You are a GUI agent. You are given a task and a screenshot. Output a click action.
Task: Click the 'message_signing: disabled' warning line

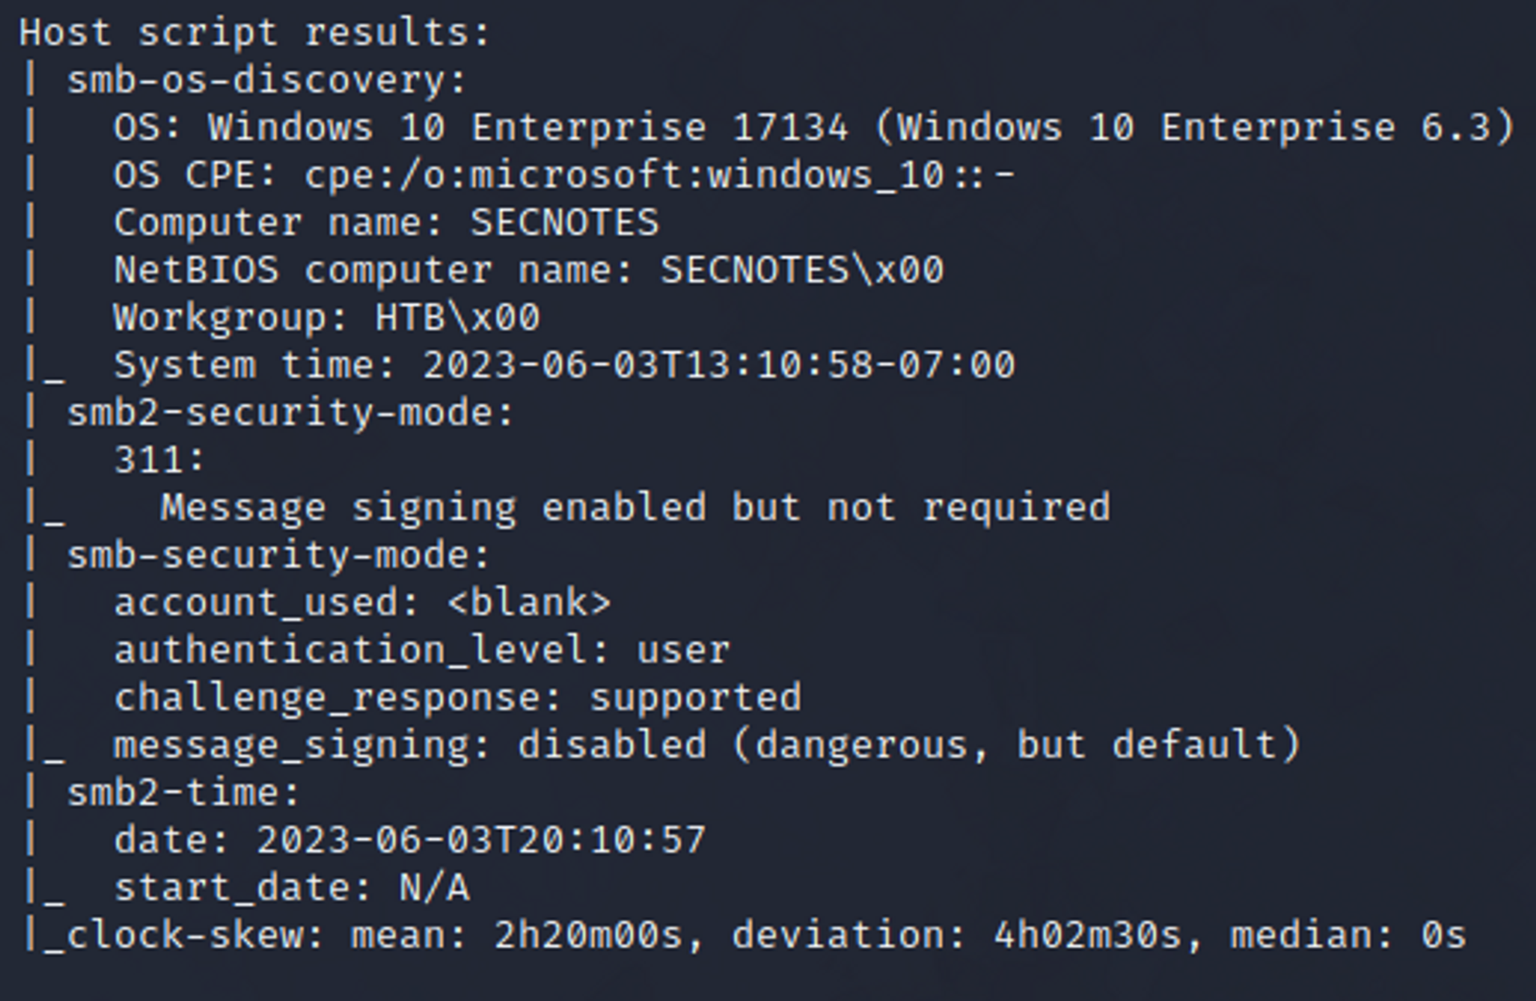pyautogui.click(x=707, y=745)
